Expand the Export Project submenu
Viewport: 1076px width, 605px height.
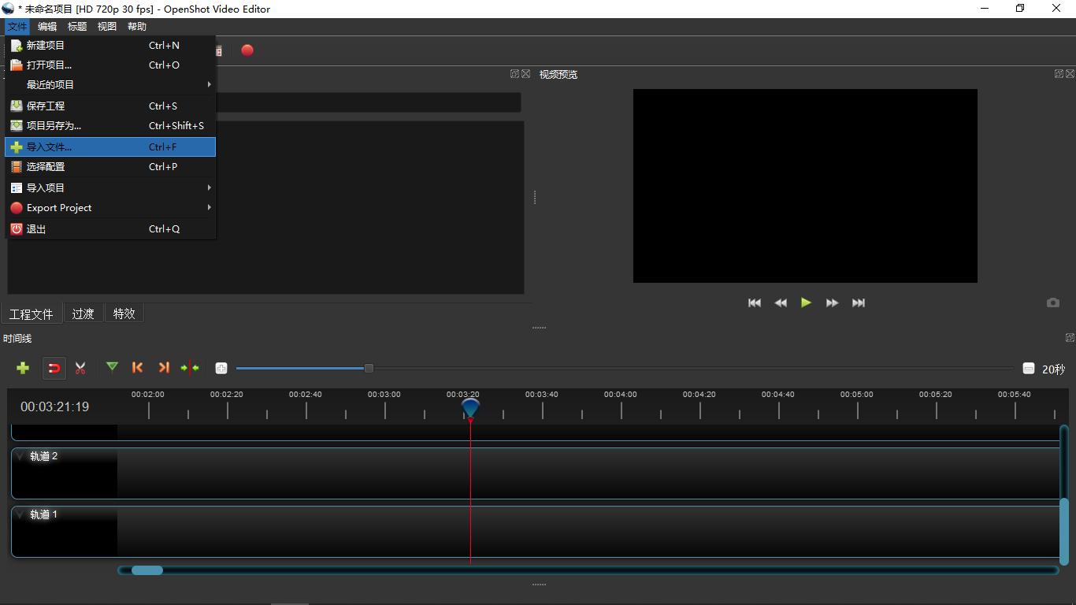tap(110, 208)
